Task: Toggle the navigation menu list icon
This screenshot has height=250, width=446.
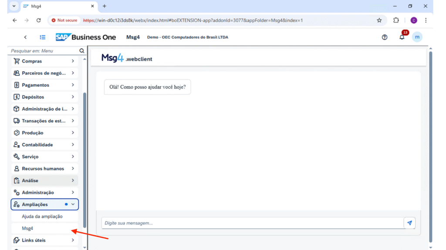Action: (43, 37)
